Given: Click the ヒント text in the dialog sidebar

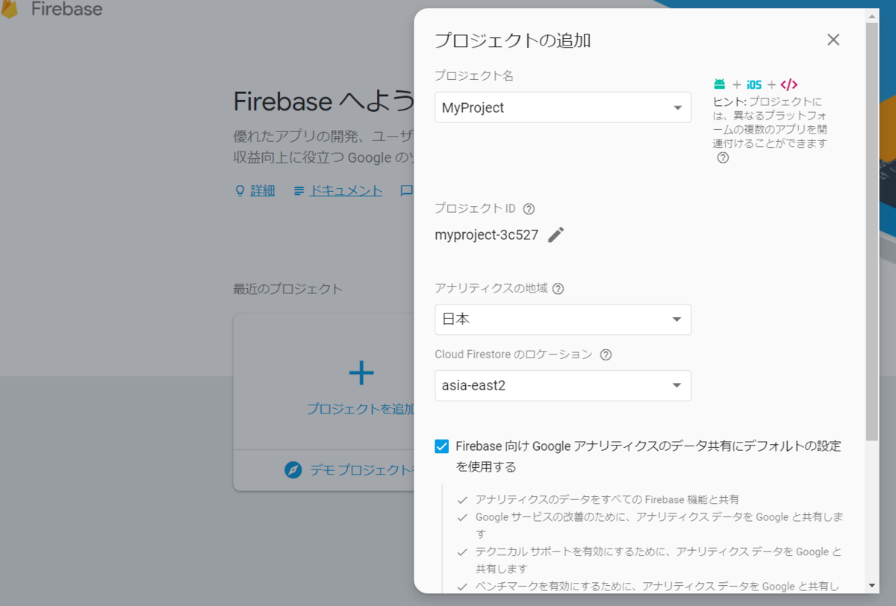Looking at the screenshot, I should (x=771, y=122).
